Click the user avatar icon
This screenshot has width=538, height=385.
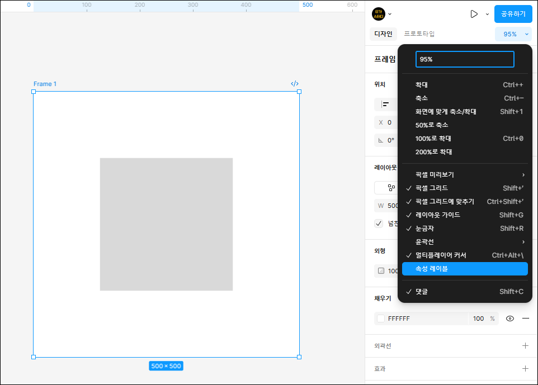(x=379, y=14)
